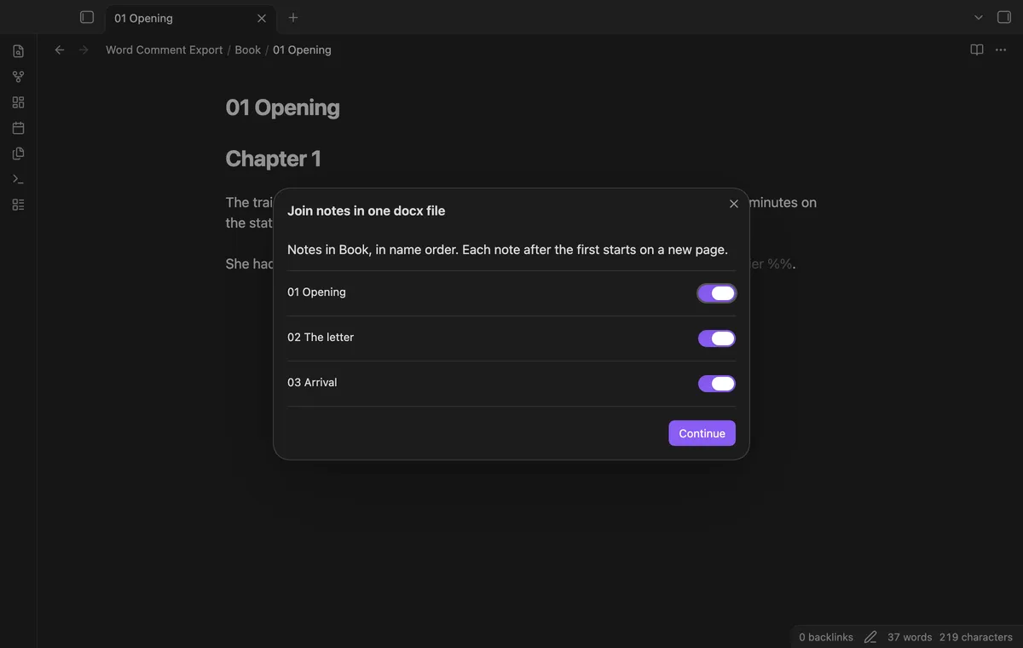Click the canvas grid icon in ribbon
The height and width of the screenshot is (648, 1023).
[18, 102]
